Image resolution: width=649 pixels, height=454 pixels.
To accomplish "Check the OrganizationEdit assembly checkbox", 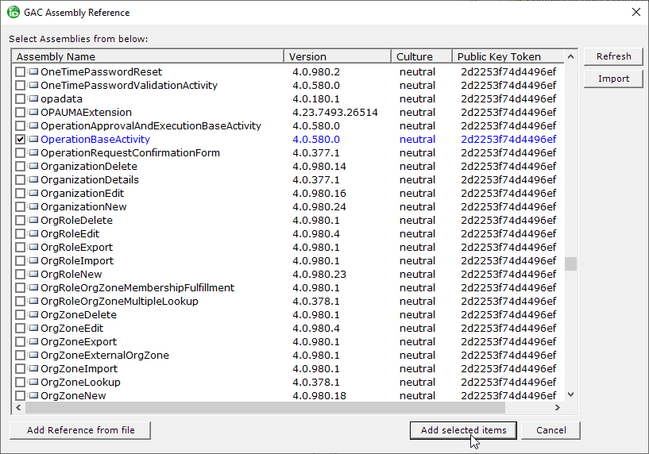I will (21, 194).
